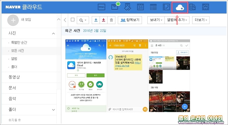Click the 최근 사진 heading
This screenshot has width=228, height=125.
[72, 31]
